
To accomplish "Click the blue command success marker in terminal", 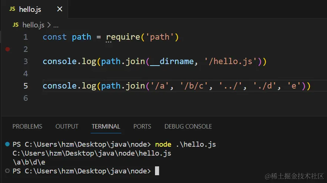I will 7,144.
